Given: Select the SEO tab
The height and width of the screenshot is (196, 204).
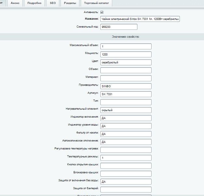Looking at the screenshot, I should [x=52, y=3].
